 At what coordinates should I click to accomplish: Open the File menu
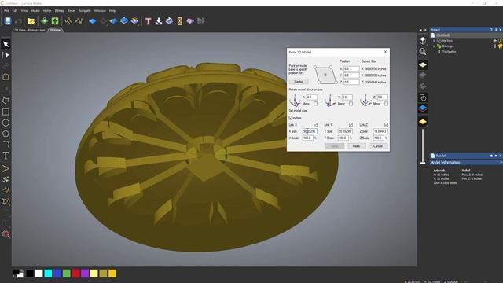[6, 10]
